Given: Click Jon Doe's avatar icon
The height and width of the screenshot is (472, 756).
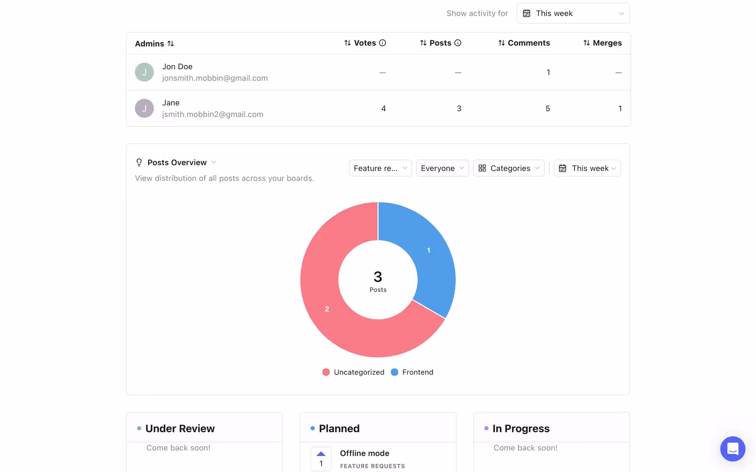Looking at the screenshot, I should coord(144,72).
